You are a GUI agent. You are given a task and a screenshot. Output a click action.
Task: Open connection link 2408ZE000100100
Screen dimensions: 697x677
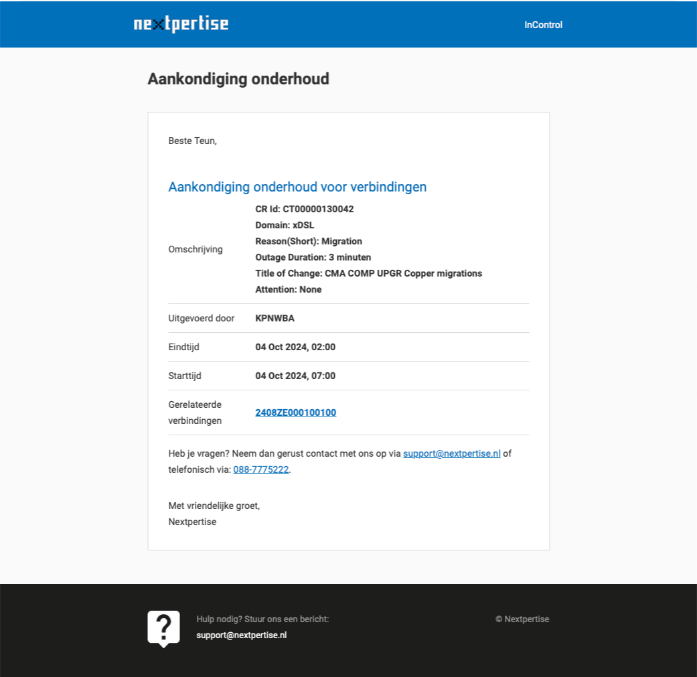click(295, 412)
